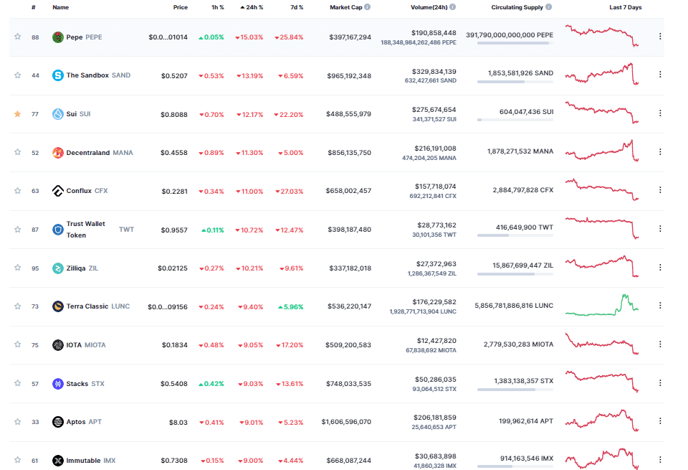Sort table by 24h % column header
688x470 pixels.
tap(252, 7)
